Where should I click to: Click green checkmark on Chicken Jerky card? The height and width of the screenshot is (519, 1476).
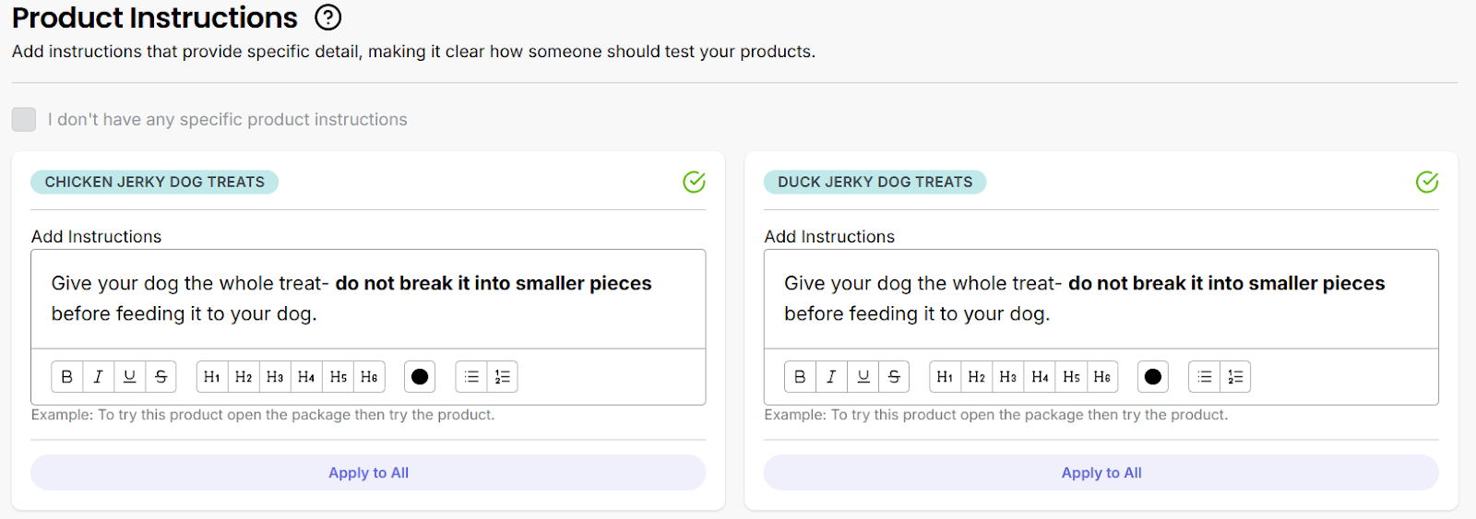[694, 183]
